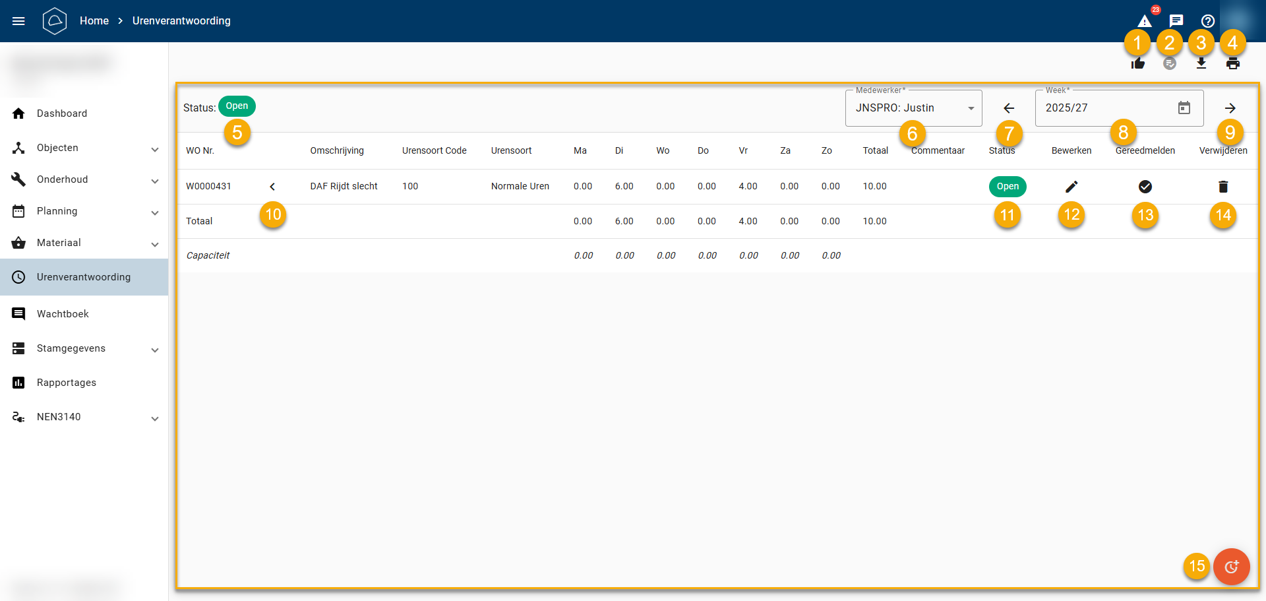Image resolution: width=1266 pixels, height=601 pixels.
Task: Click the print icon
Action: 1232,63
